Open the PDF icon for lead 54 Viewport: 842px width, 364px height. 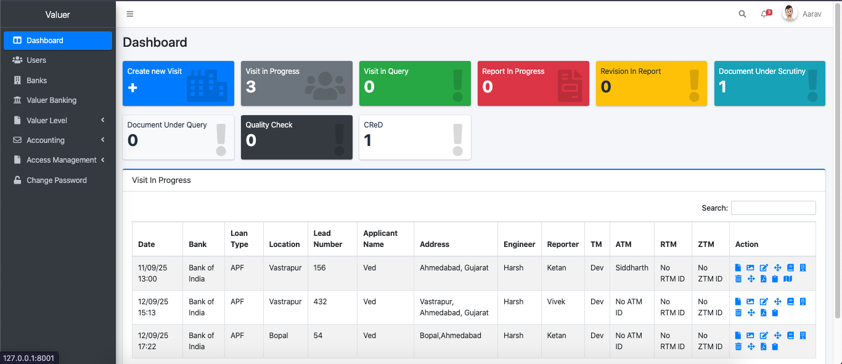pyautogui.click(x=763, y=347)
